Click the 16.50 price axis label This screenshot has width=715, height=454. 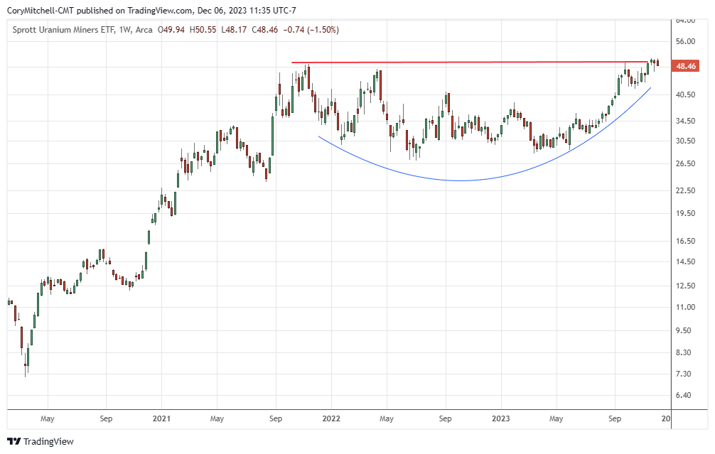pyautogui.click(x=685, y=241)
